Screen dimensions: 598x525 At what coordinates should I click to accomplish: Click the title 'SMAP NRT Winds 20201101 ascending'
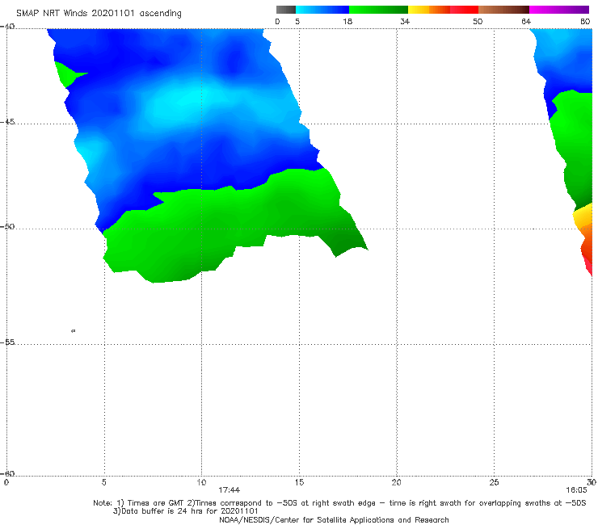pyautogui.click(x=99, y=13)
